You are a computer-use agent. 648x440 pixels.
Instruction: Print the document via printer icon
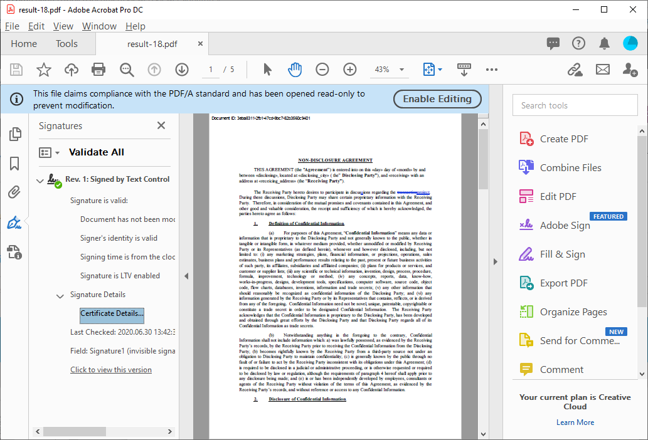(98, 70)
